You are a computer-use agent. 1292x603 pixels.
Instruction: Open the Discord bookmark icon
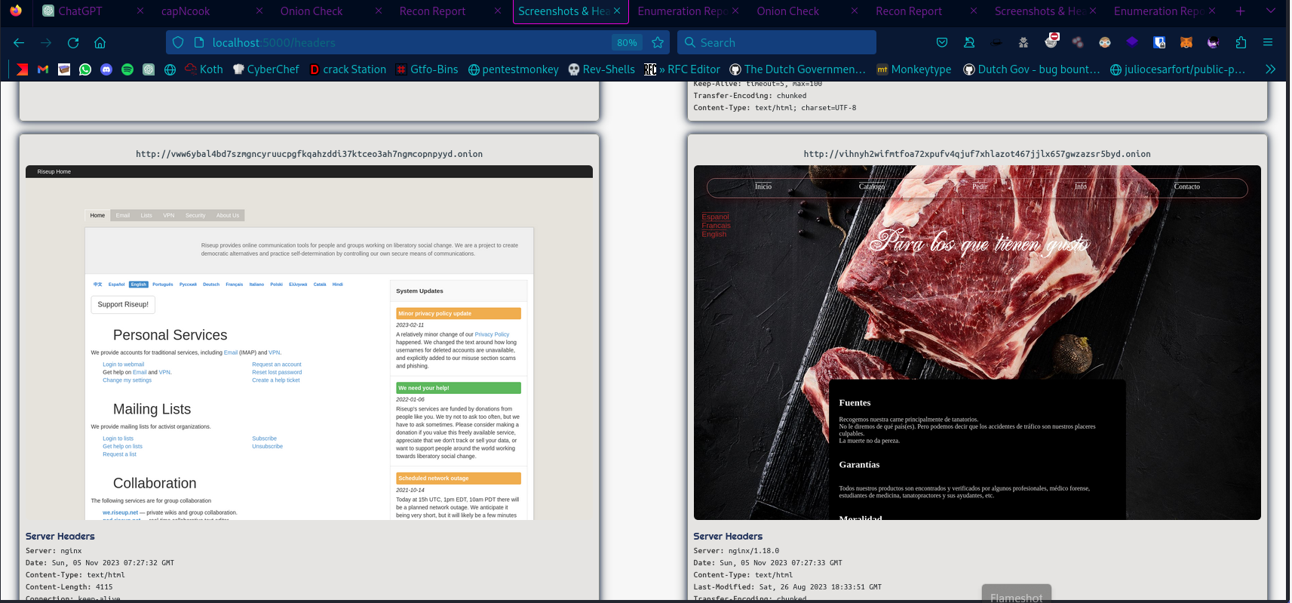point(106,69)
